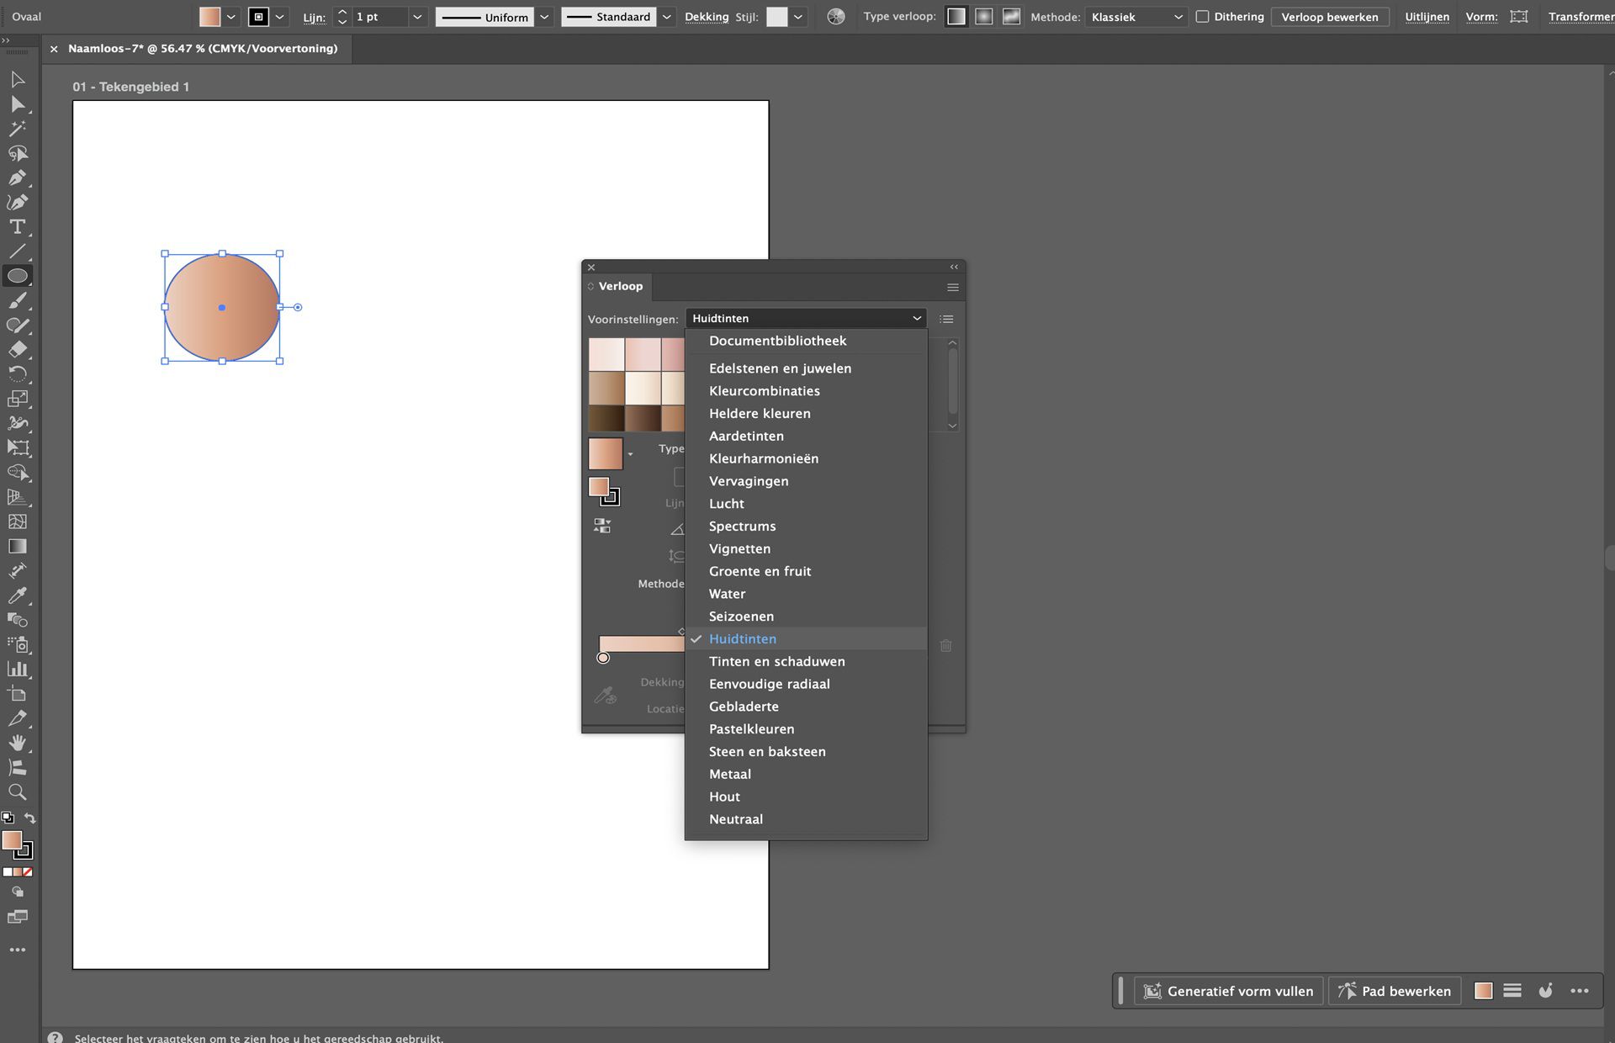Enable the Dithering checkbox
1615x1043 pixels.
[x=1203, y=17]
